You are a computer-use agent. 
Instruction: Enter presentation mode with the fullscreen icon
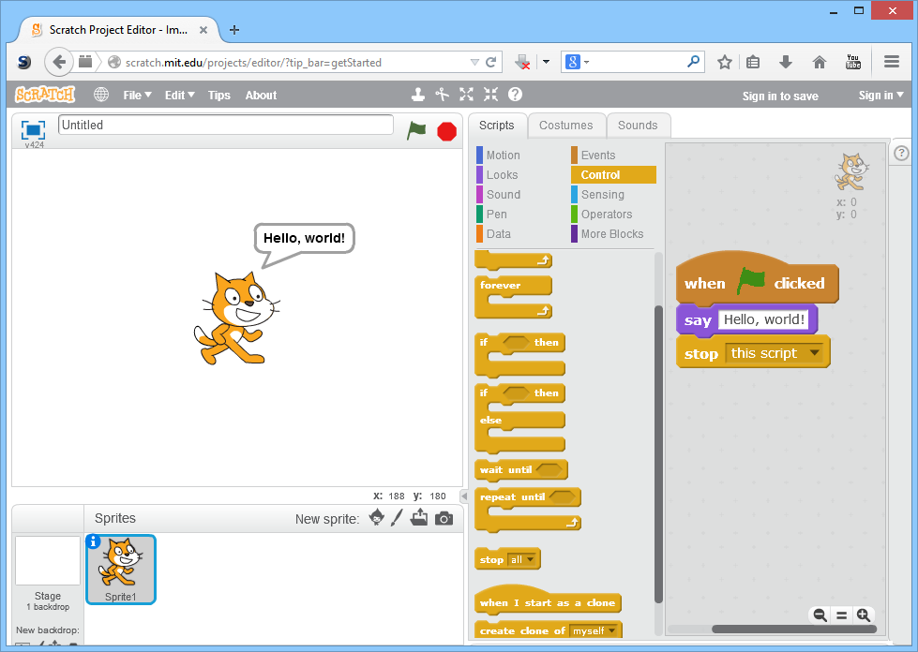[33, 129]
